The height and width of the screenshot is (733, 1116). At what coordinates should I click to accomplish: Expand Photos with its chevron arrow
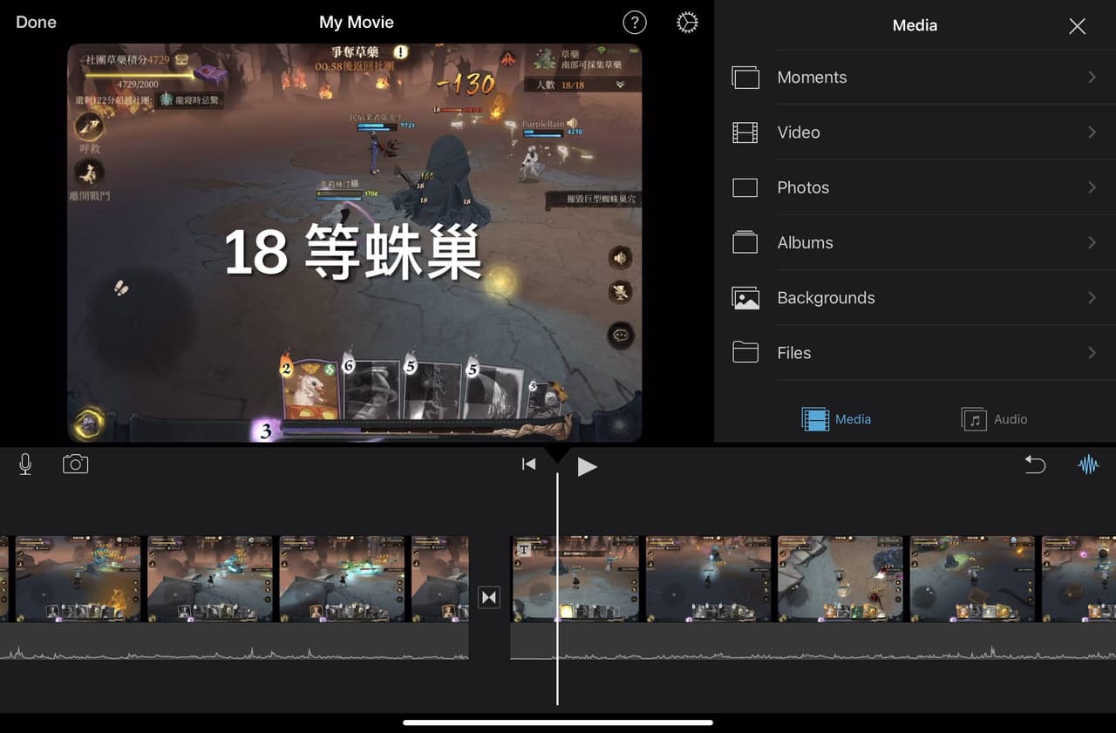tap(1092, 187)
